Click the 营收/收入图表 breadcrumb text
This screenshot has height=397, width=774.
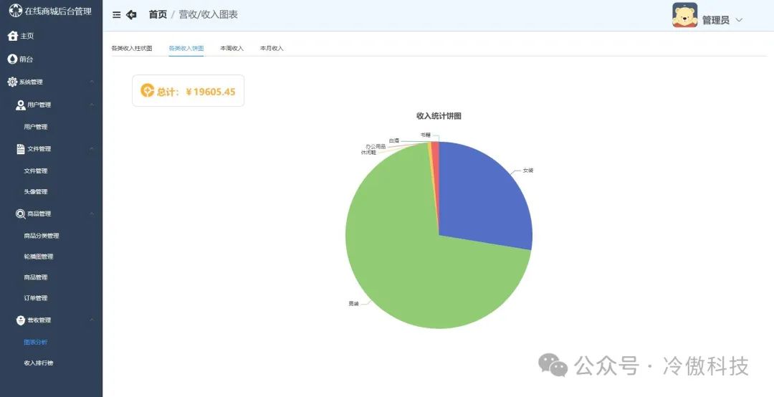tap(209, 15)
